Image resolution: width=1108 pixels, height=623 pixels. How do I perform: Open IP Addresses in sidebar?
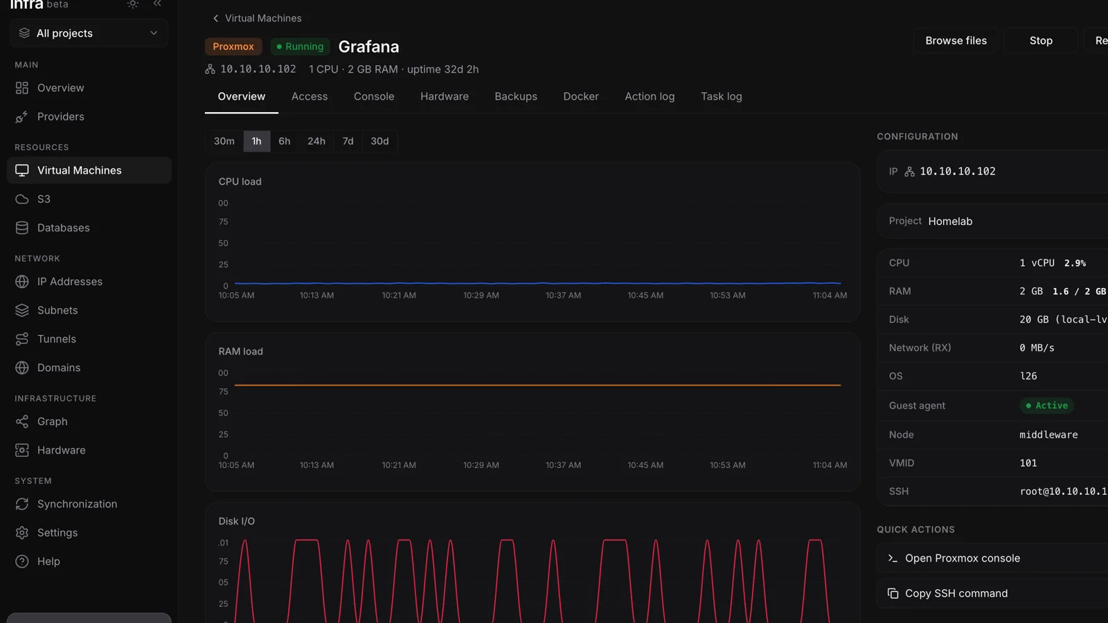[89, 282]
